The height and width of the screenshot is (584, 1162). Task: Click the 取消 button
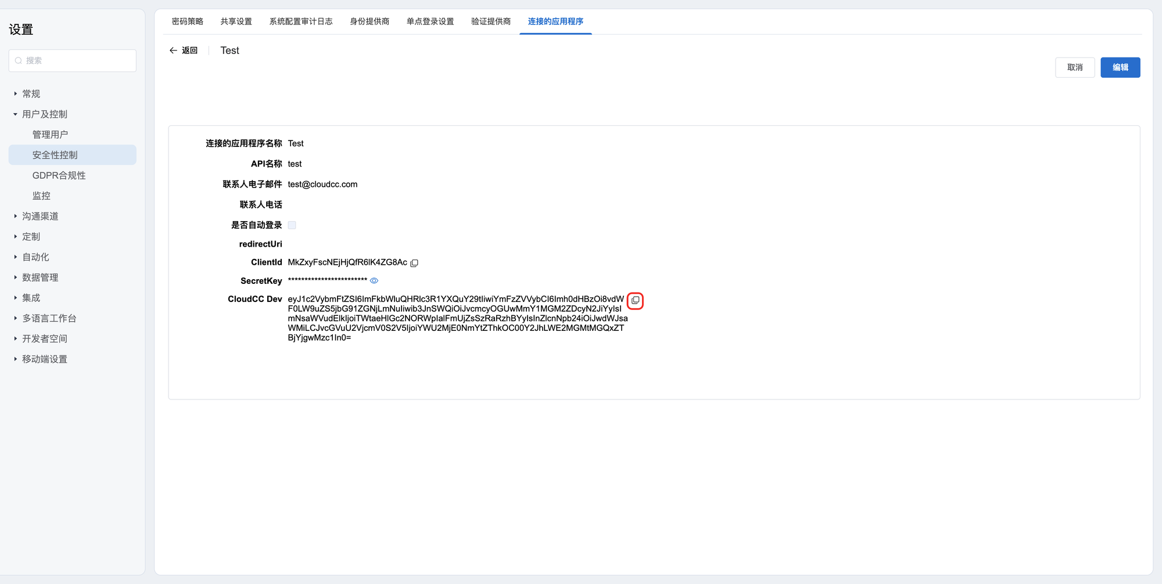1074,67
